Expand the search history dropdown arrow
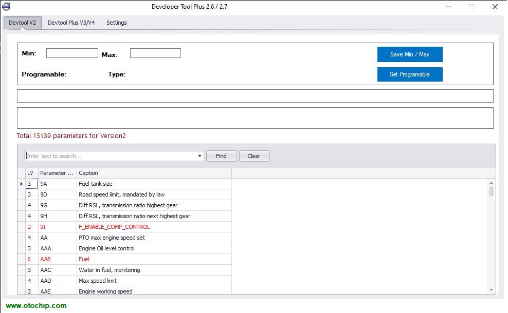Image resolution: width=508 pixels, height=313 pixels. coord(199,156)
